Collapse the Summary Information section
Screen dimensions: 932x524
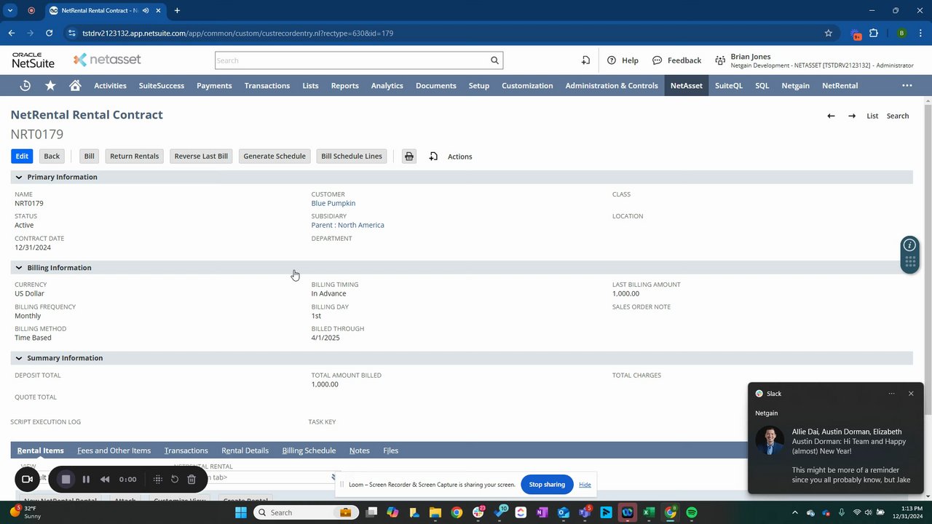(19, 358)
